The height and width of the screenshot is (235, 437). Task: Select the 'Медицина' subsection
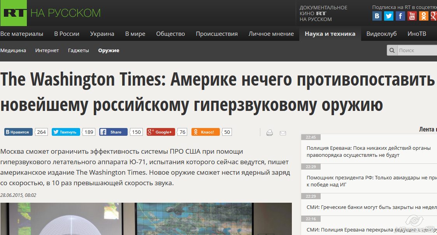(x=13, y=51)
